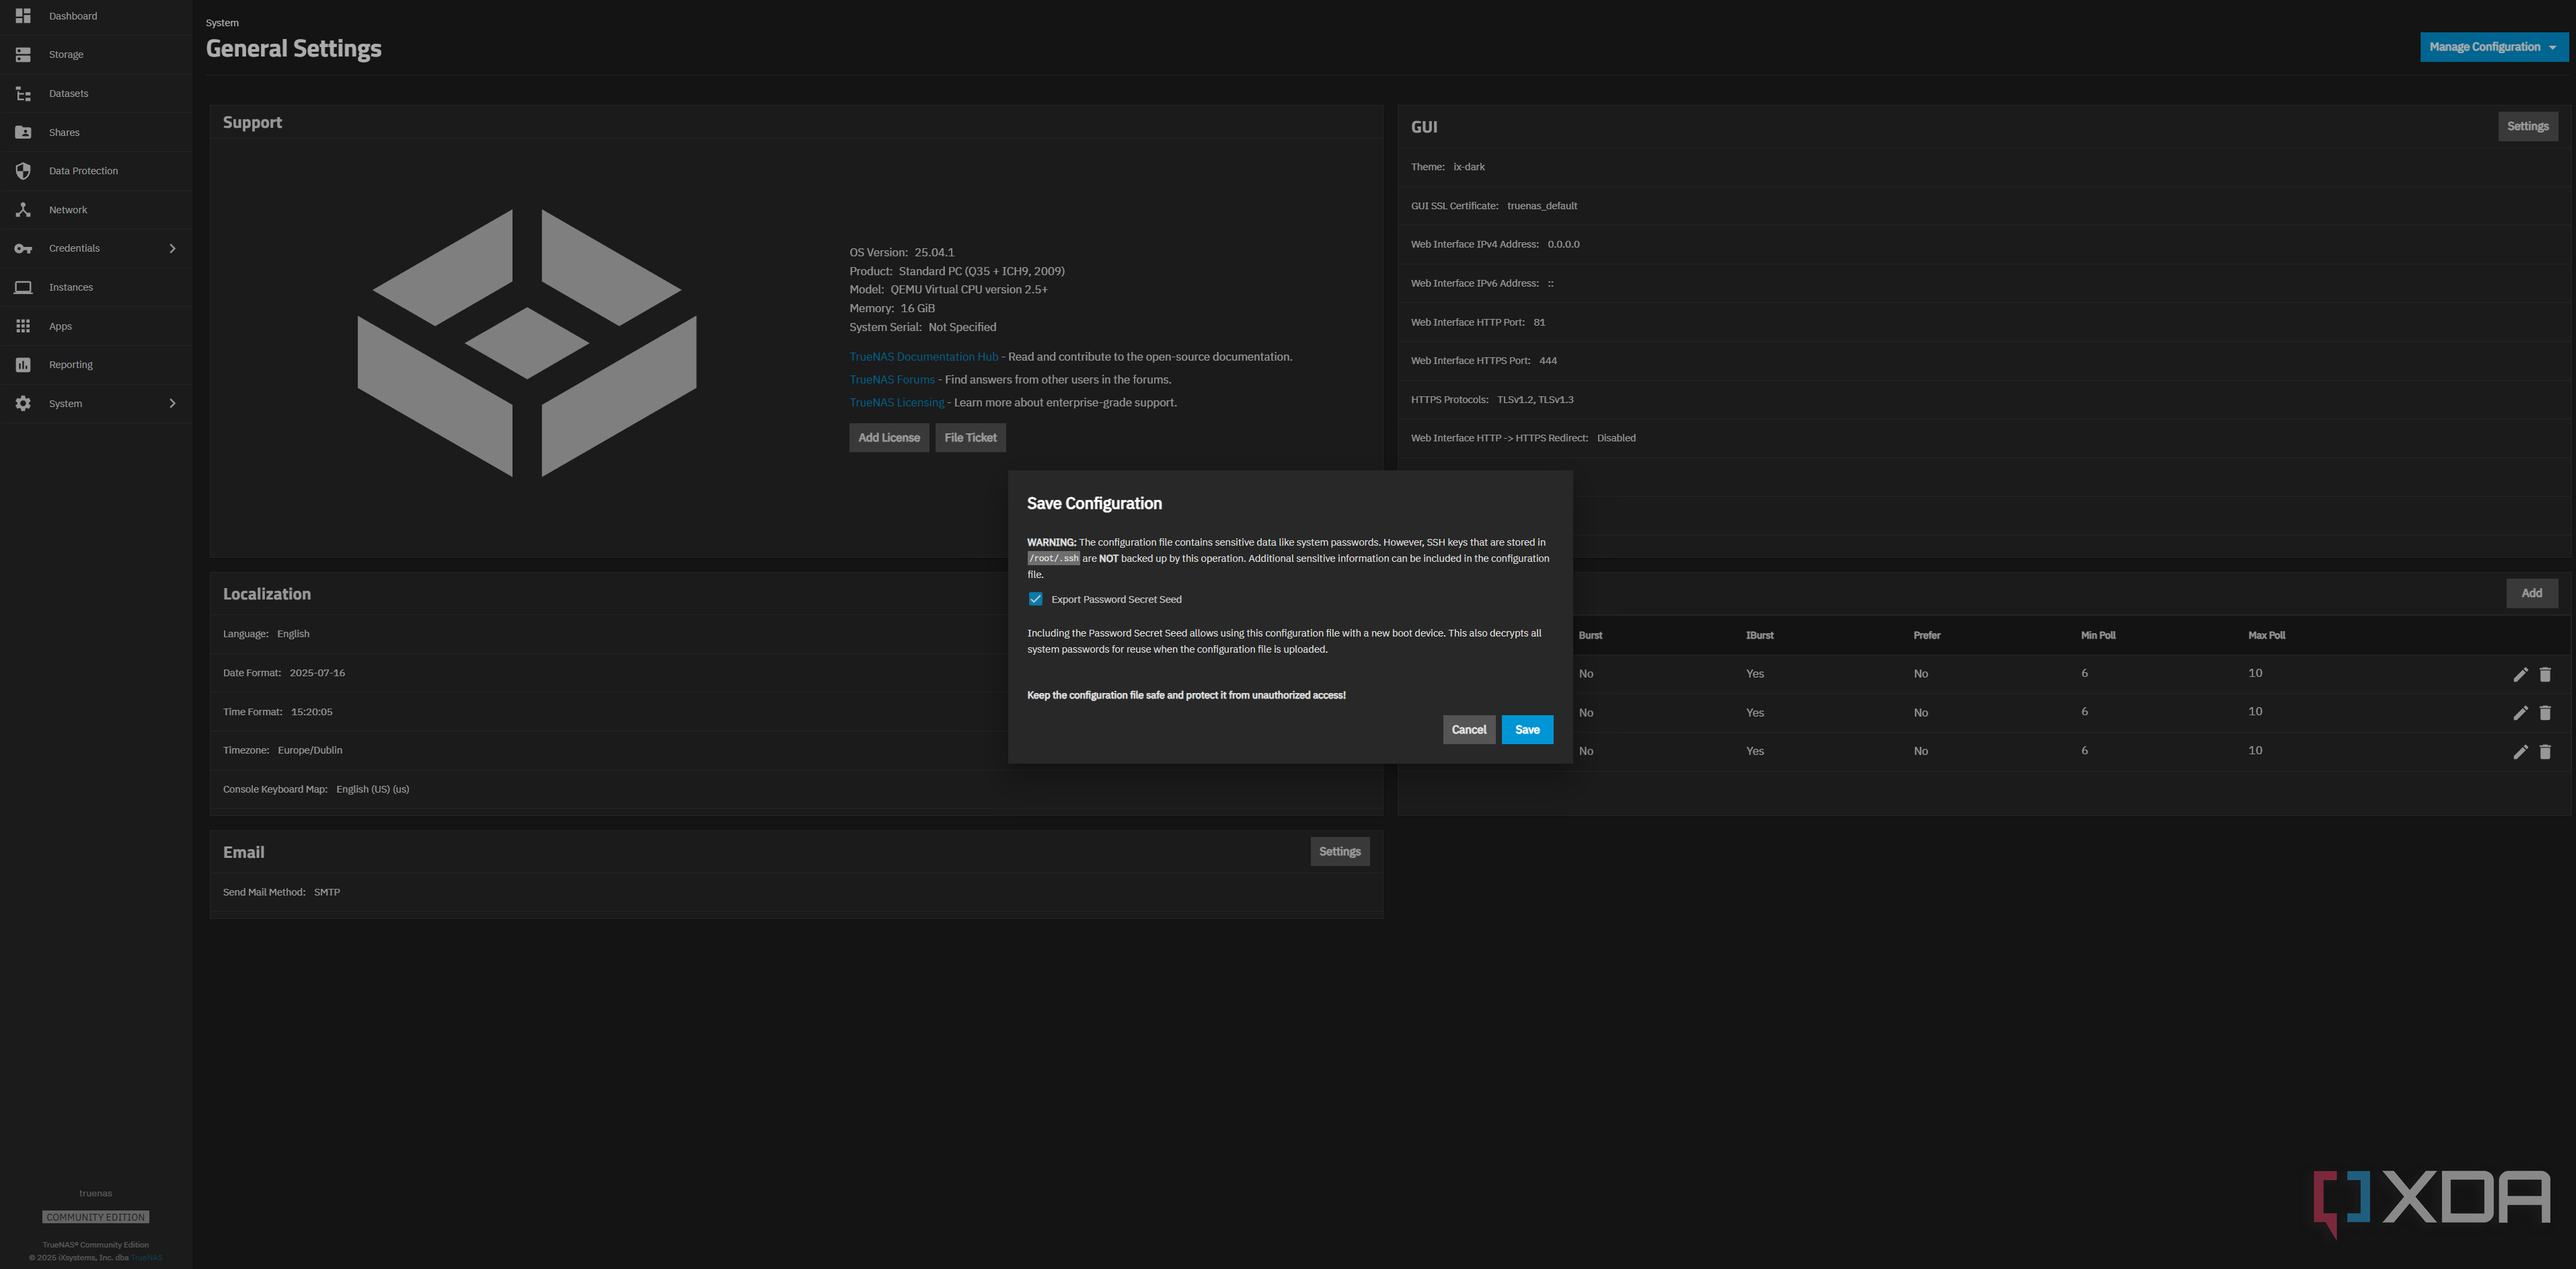Screen dimensions: 2576x1269
Task: Save the configuration in the dialog
Action: pyautogui.click(x=1526, y=729)
